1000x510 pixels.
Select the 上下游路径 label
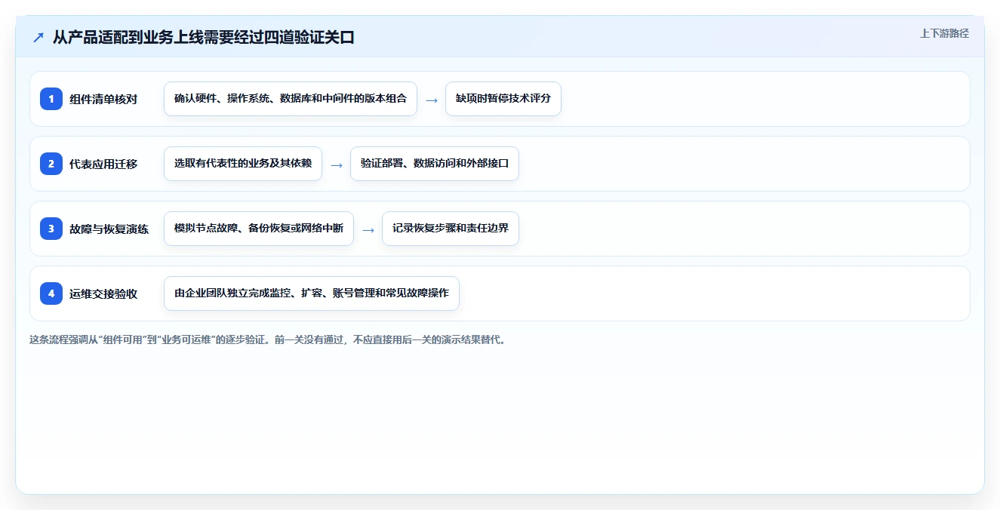point(944,33)
